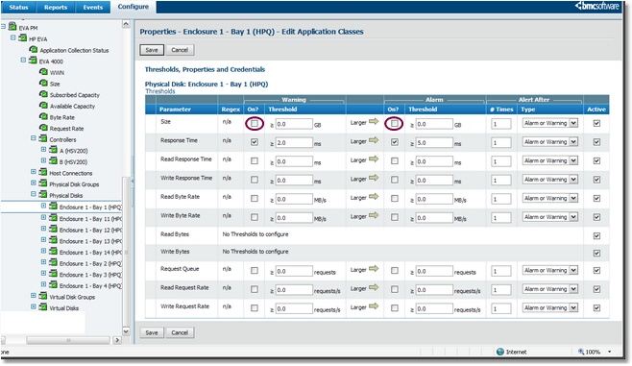
Task: Open the alert Type dropdown for Read Byte Rate
Action: click(x=550, y=198)
